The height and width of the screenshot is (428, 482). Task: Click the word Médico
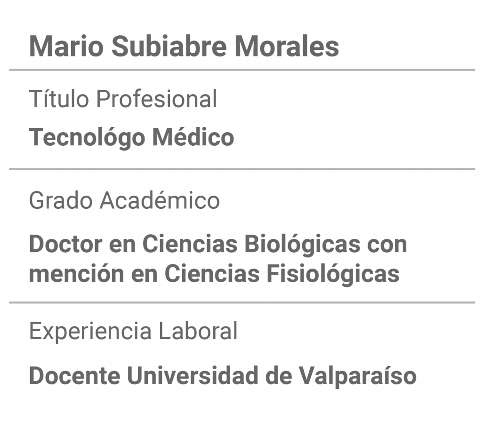(193, 137)
